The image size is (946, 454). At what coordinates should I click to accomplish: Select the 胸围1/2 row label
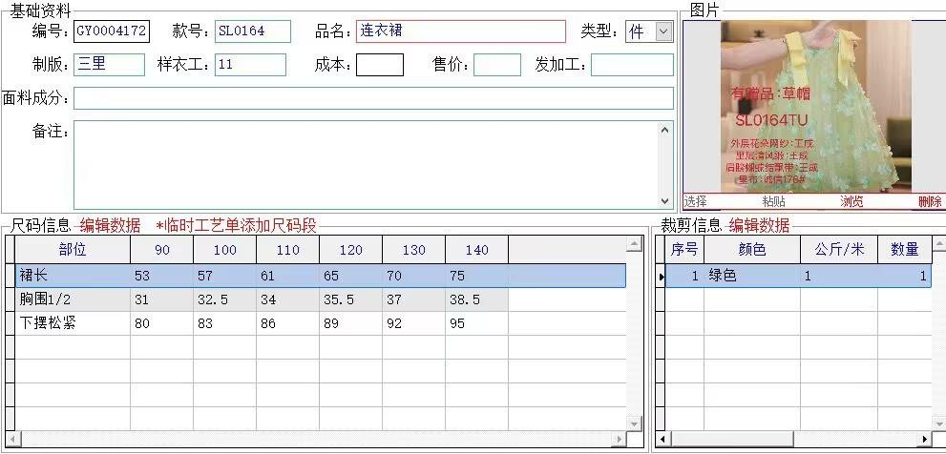[73, 299]
